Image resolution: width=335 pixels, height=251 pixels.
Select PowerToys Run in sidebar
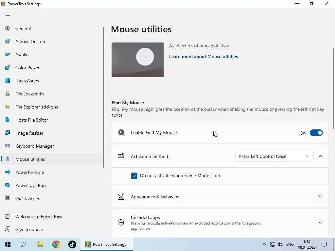coord(52,185)
